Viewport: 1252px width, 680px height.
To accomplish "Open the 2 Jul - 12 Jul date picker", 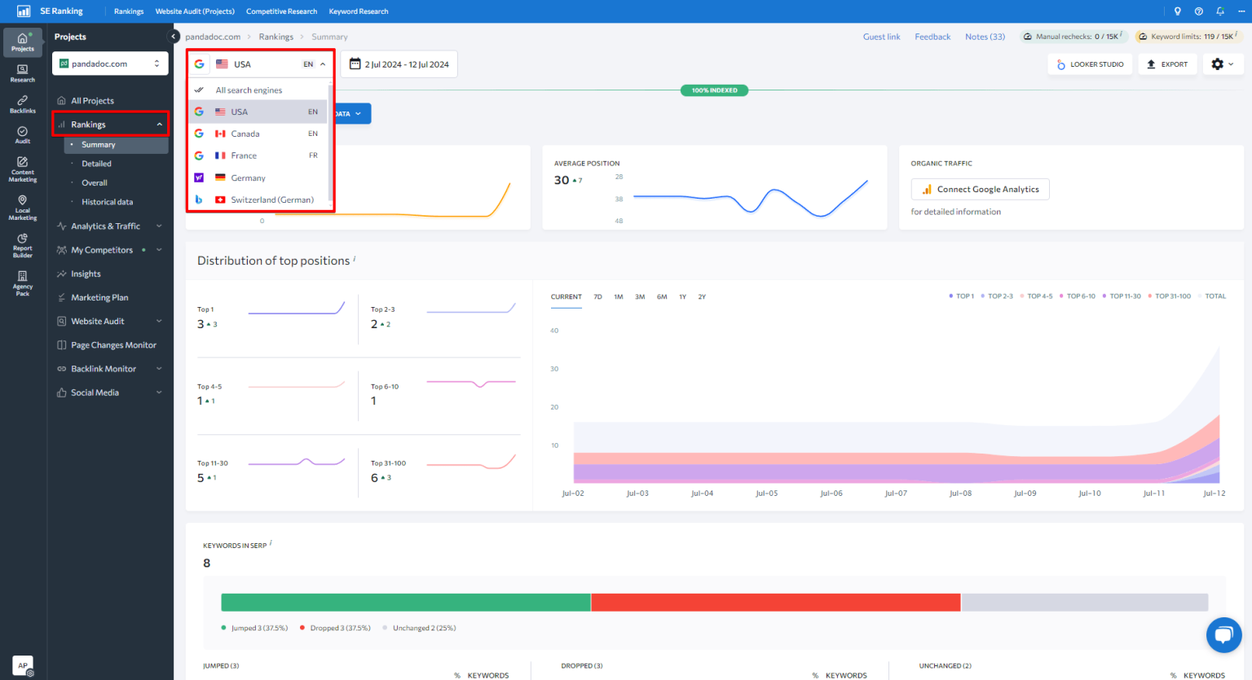I will coord(399,63).
